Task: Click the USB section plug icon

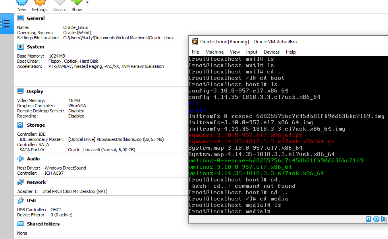Action: (21, 200)
